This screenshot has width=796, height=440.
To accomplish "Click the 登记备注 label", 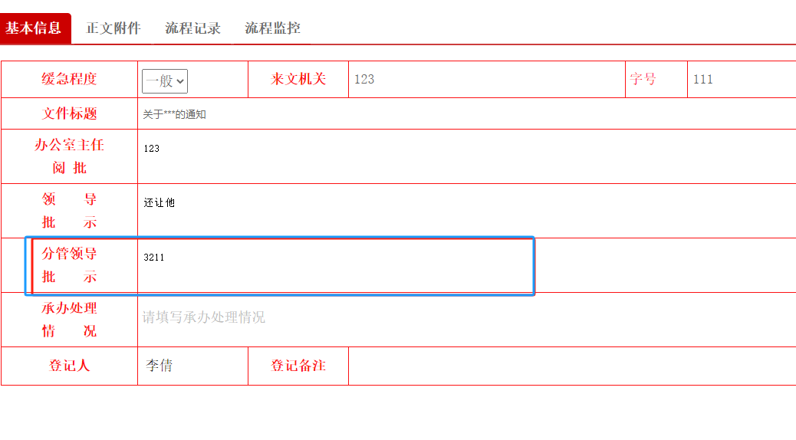I will click(x=298, y=366).
